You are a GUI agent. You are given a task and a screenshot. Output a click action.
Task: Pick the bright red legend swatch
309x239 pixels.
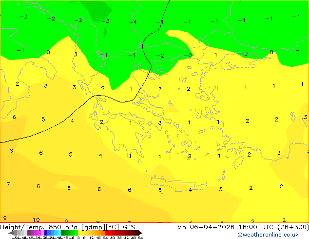click(106, 233)
